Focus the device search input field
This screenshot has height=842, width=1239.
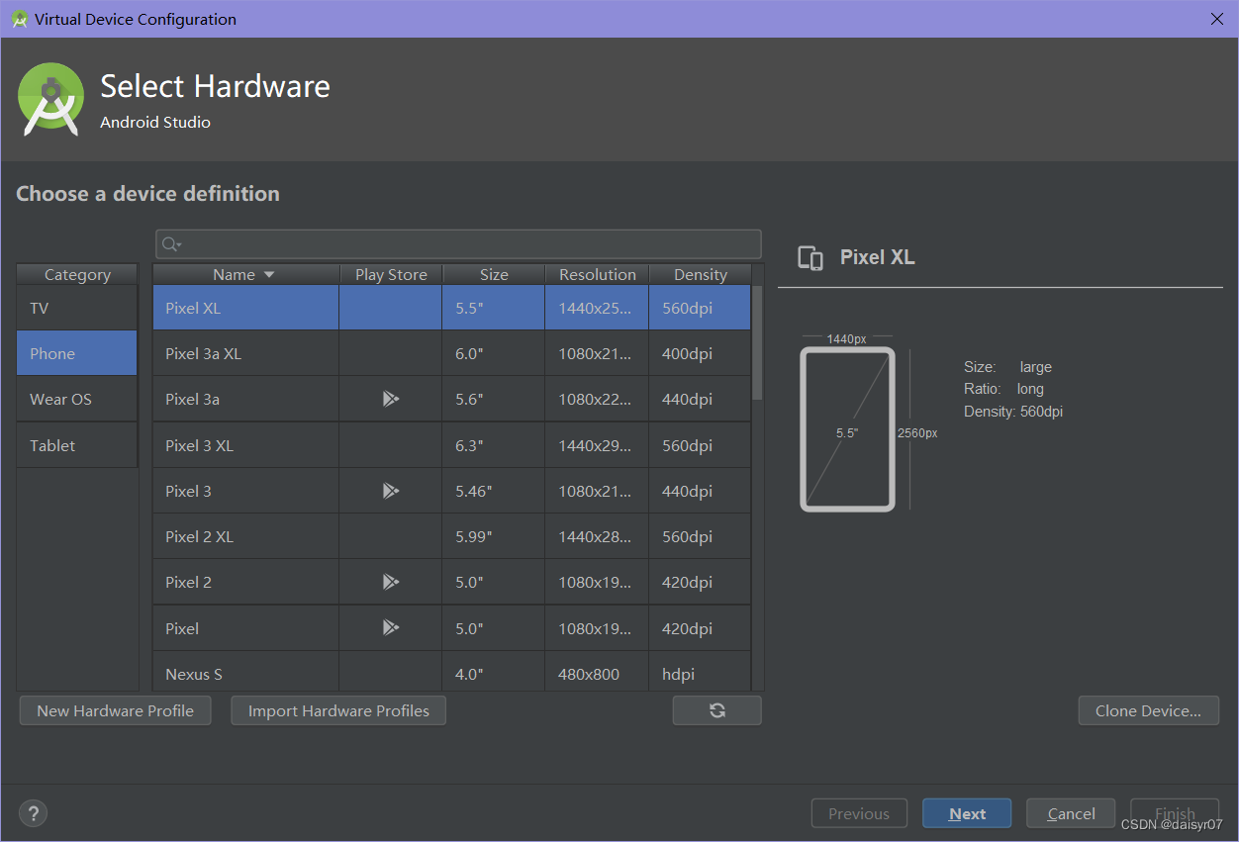tap(458, 244)
